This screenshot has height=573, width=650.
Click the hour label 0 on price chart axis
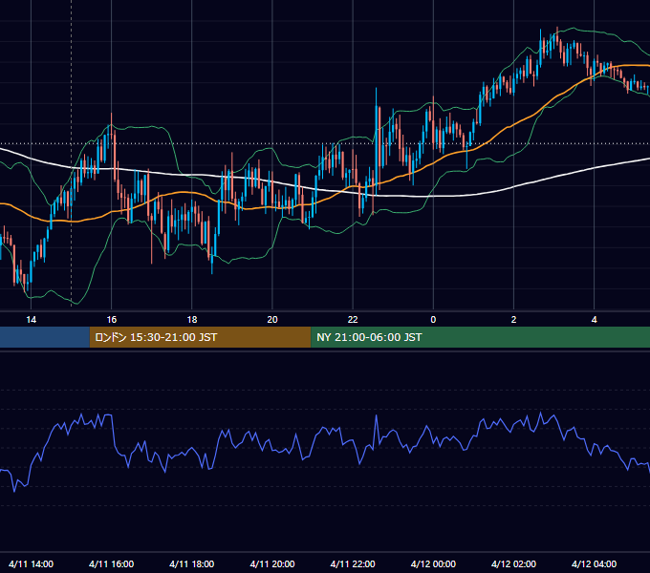click(433, 320)
